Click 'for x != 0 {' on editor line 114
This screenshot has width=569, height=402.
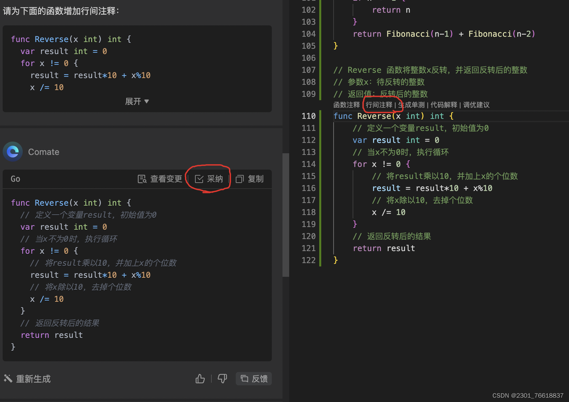click(x=381, y=164)
